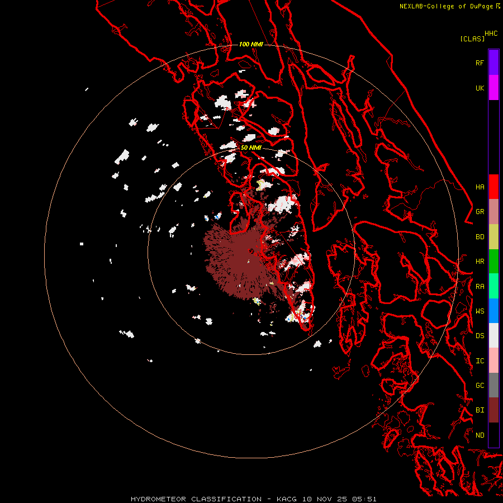503x503 pixels.
Task: Click the GC gray legend swatch
Action: 493,385
